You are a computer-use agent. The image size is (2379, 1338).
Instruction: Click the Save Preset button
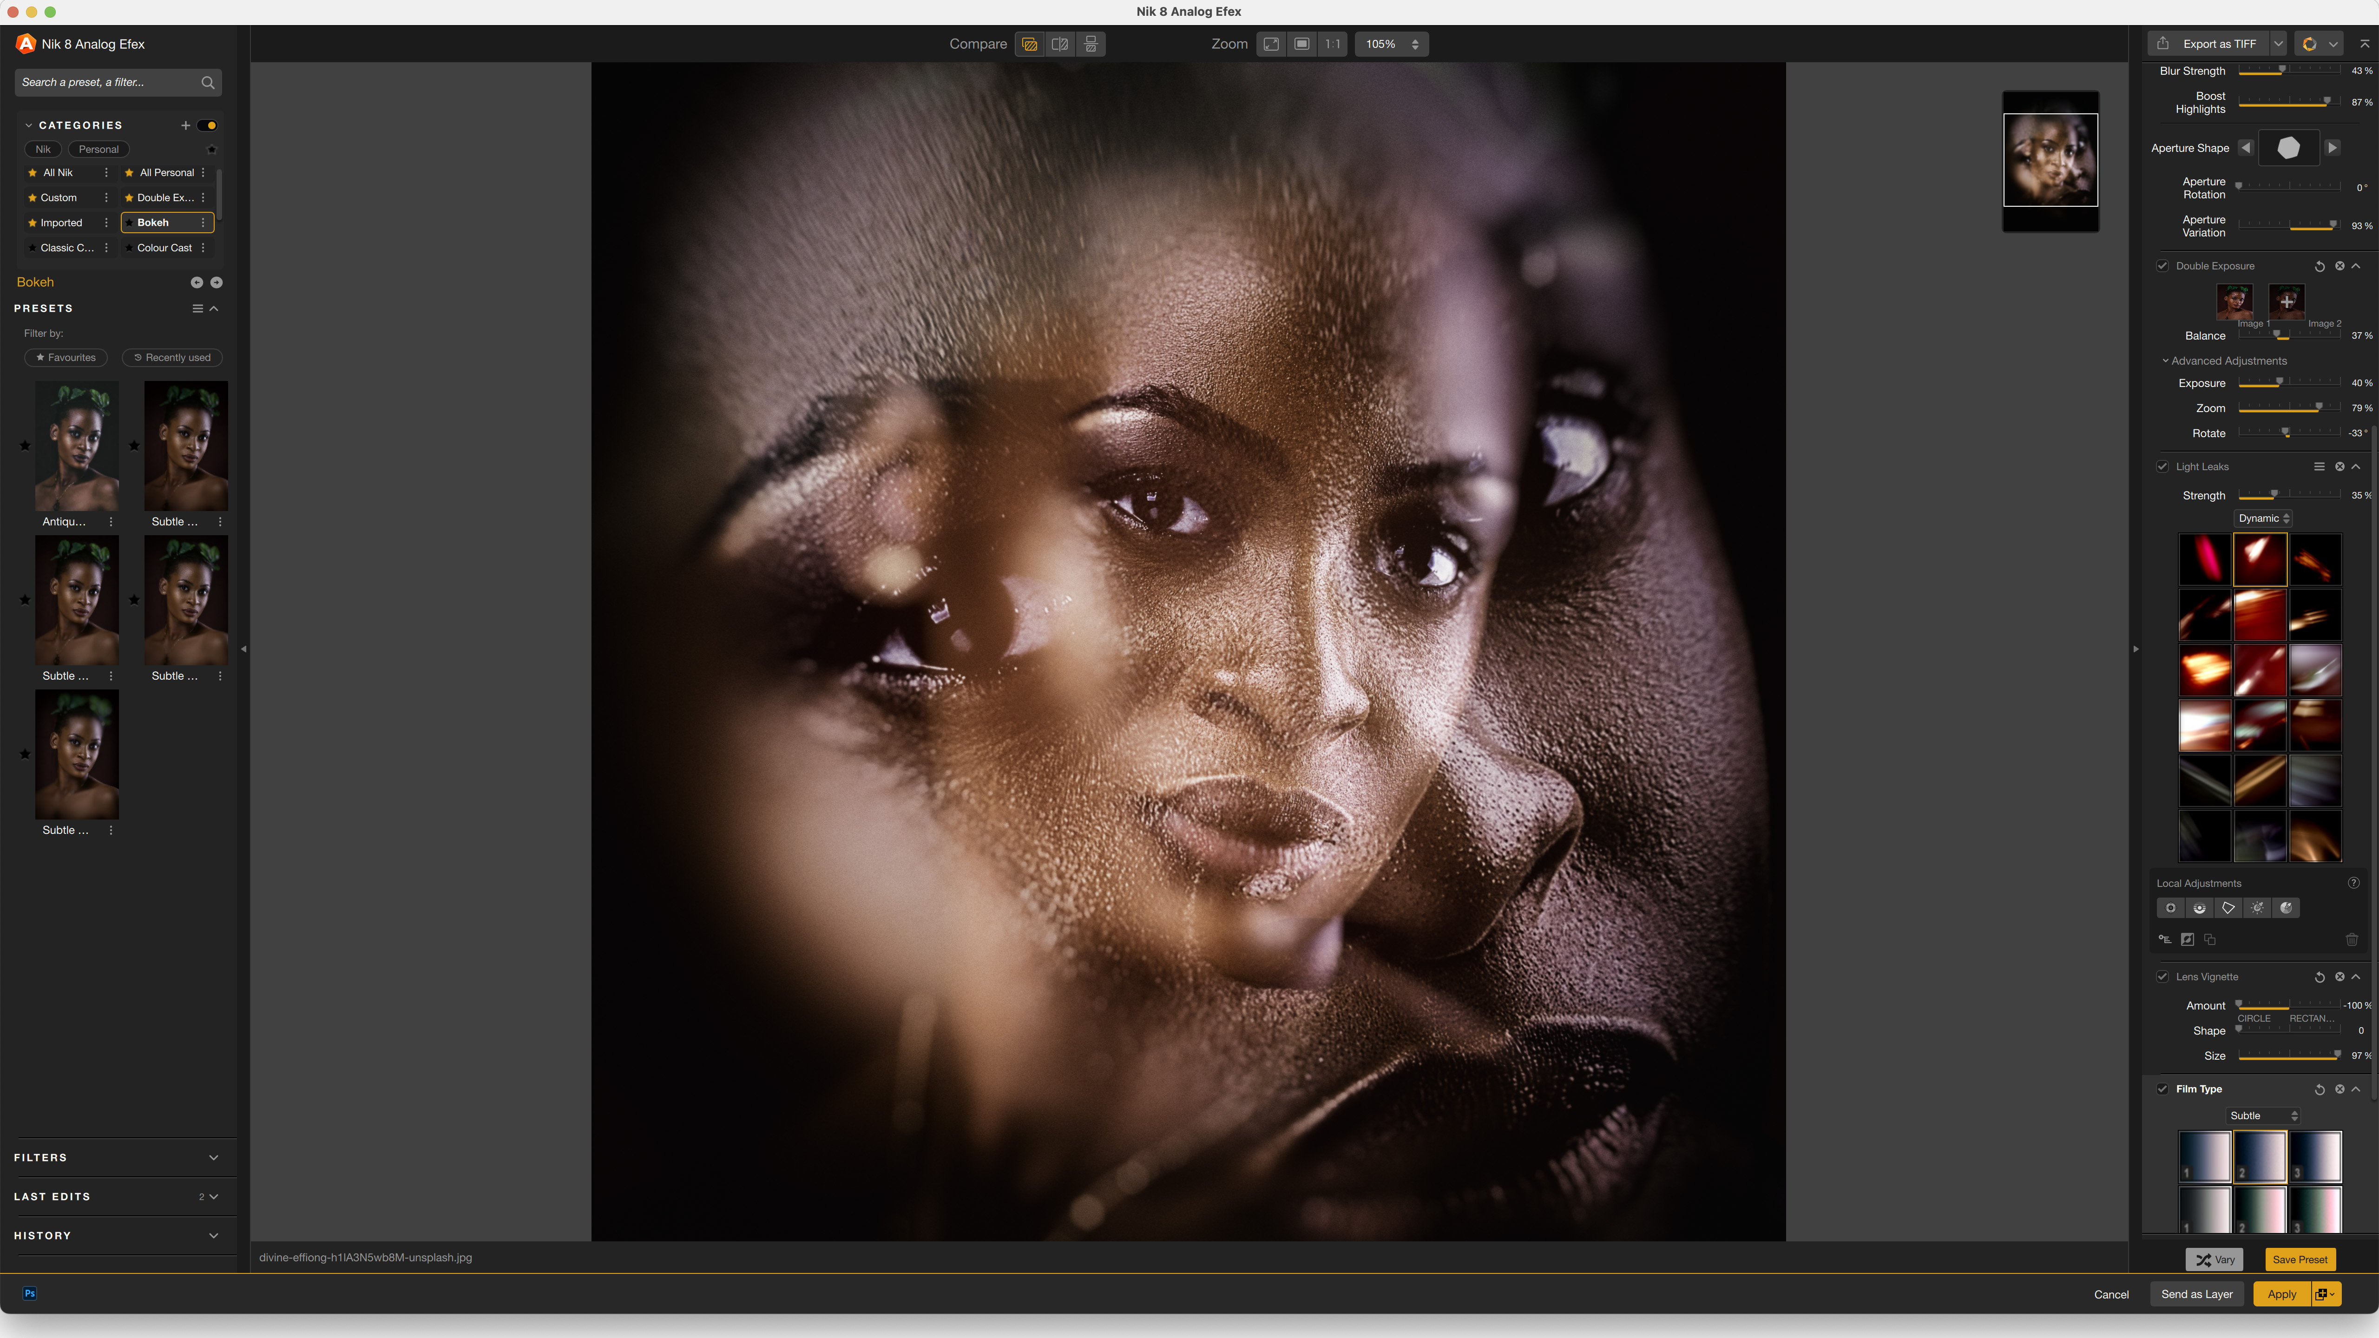click(2300, 1259)
